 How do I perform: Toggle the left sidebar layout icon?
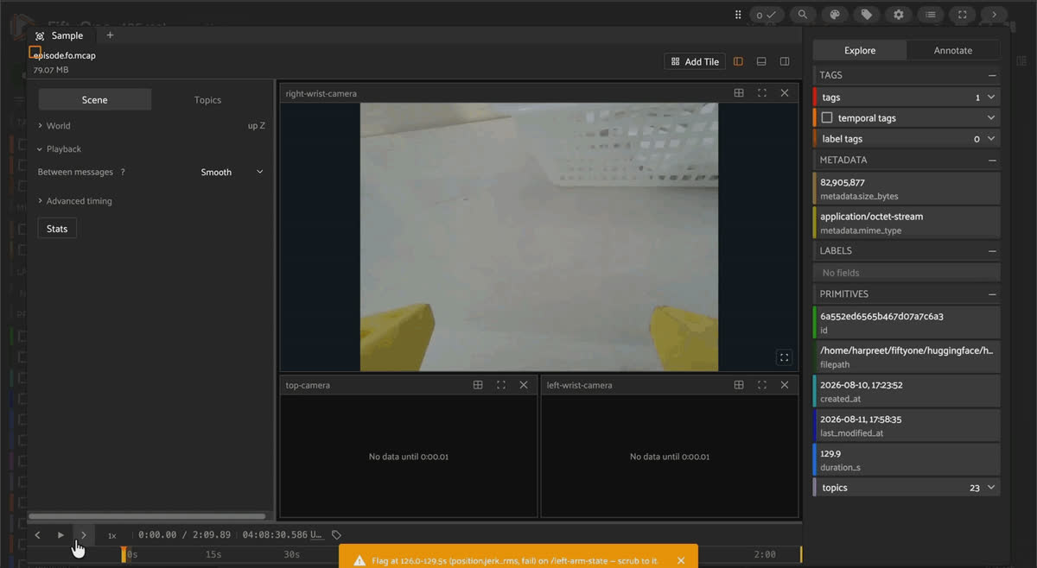click(738, 62)
